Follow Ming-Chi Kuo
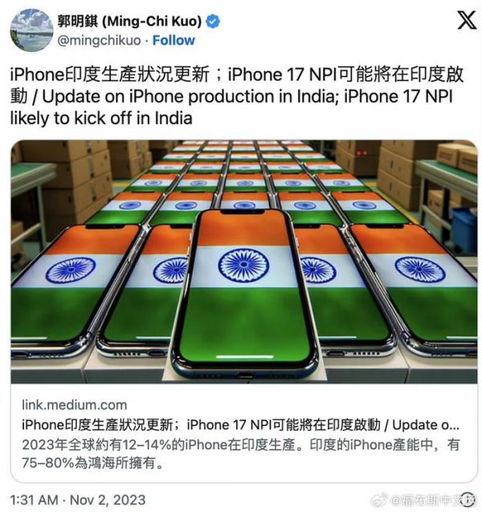 point(174,40)
